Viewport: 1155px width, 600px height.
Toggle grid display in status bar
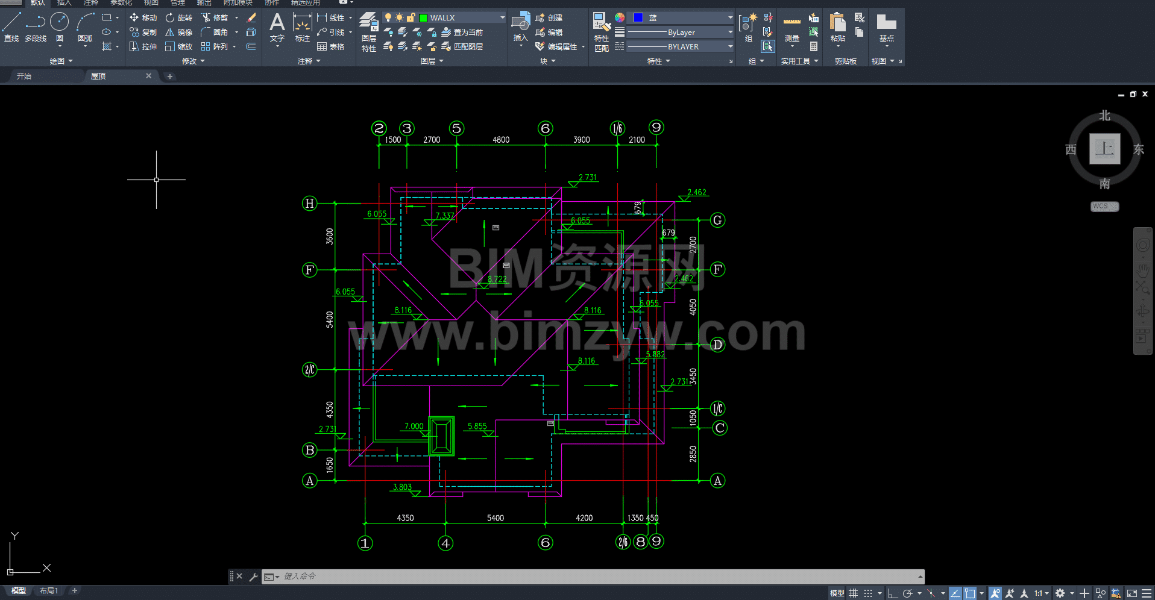tap(853, 593)
